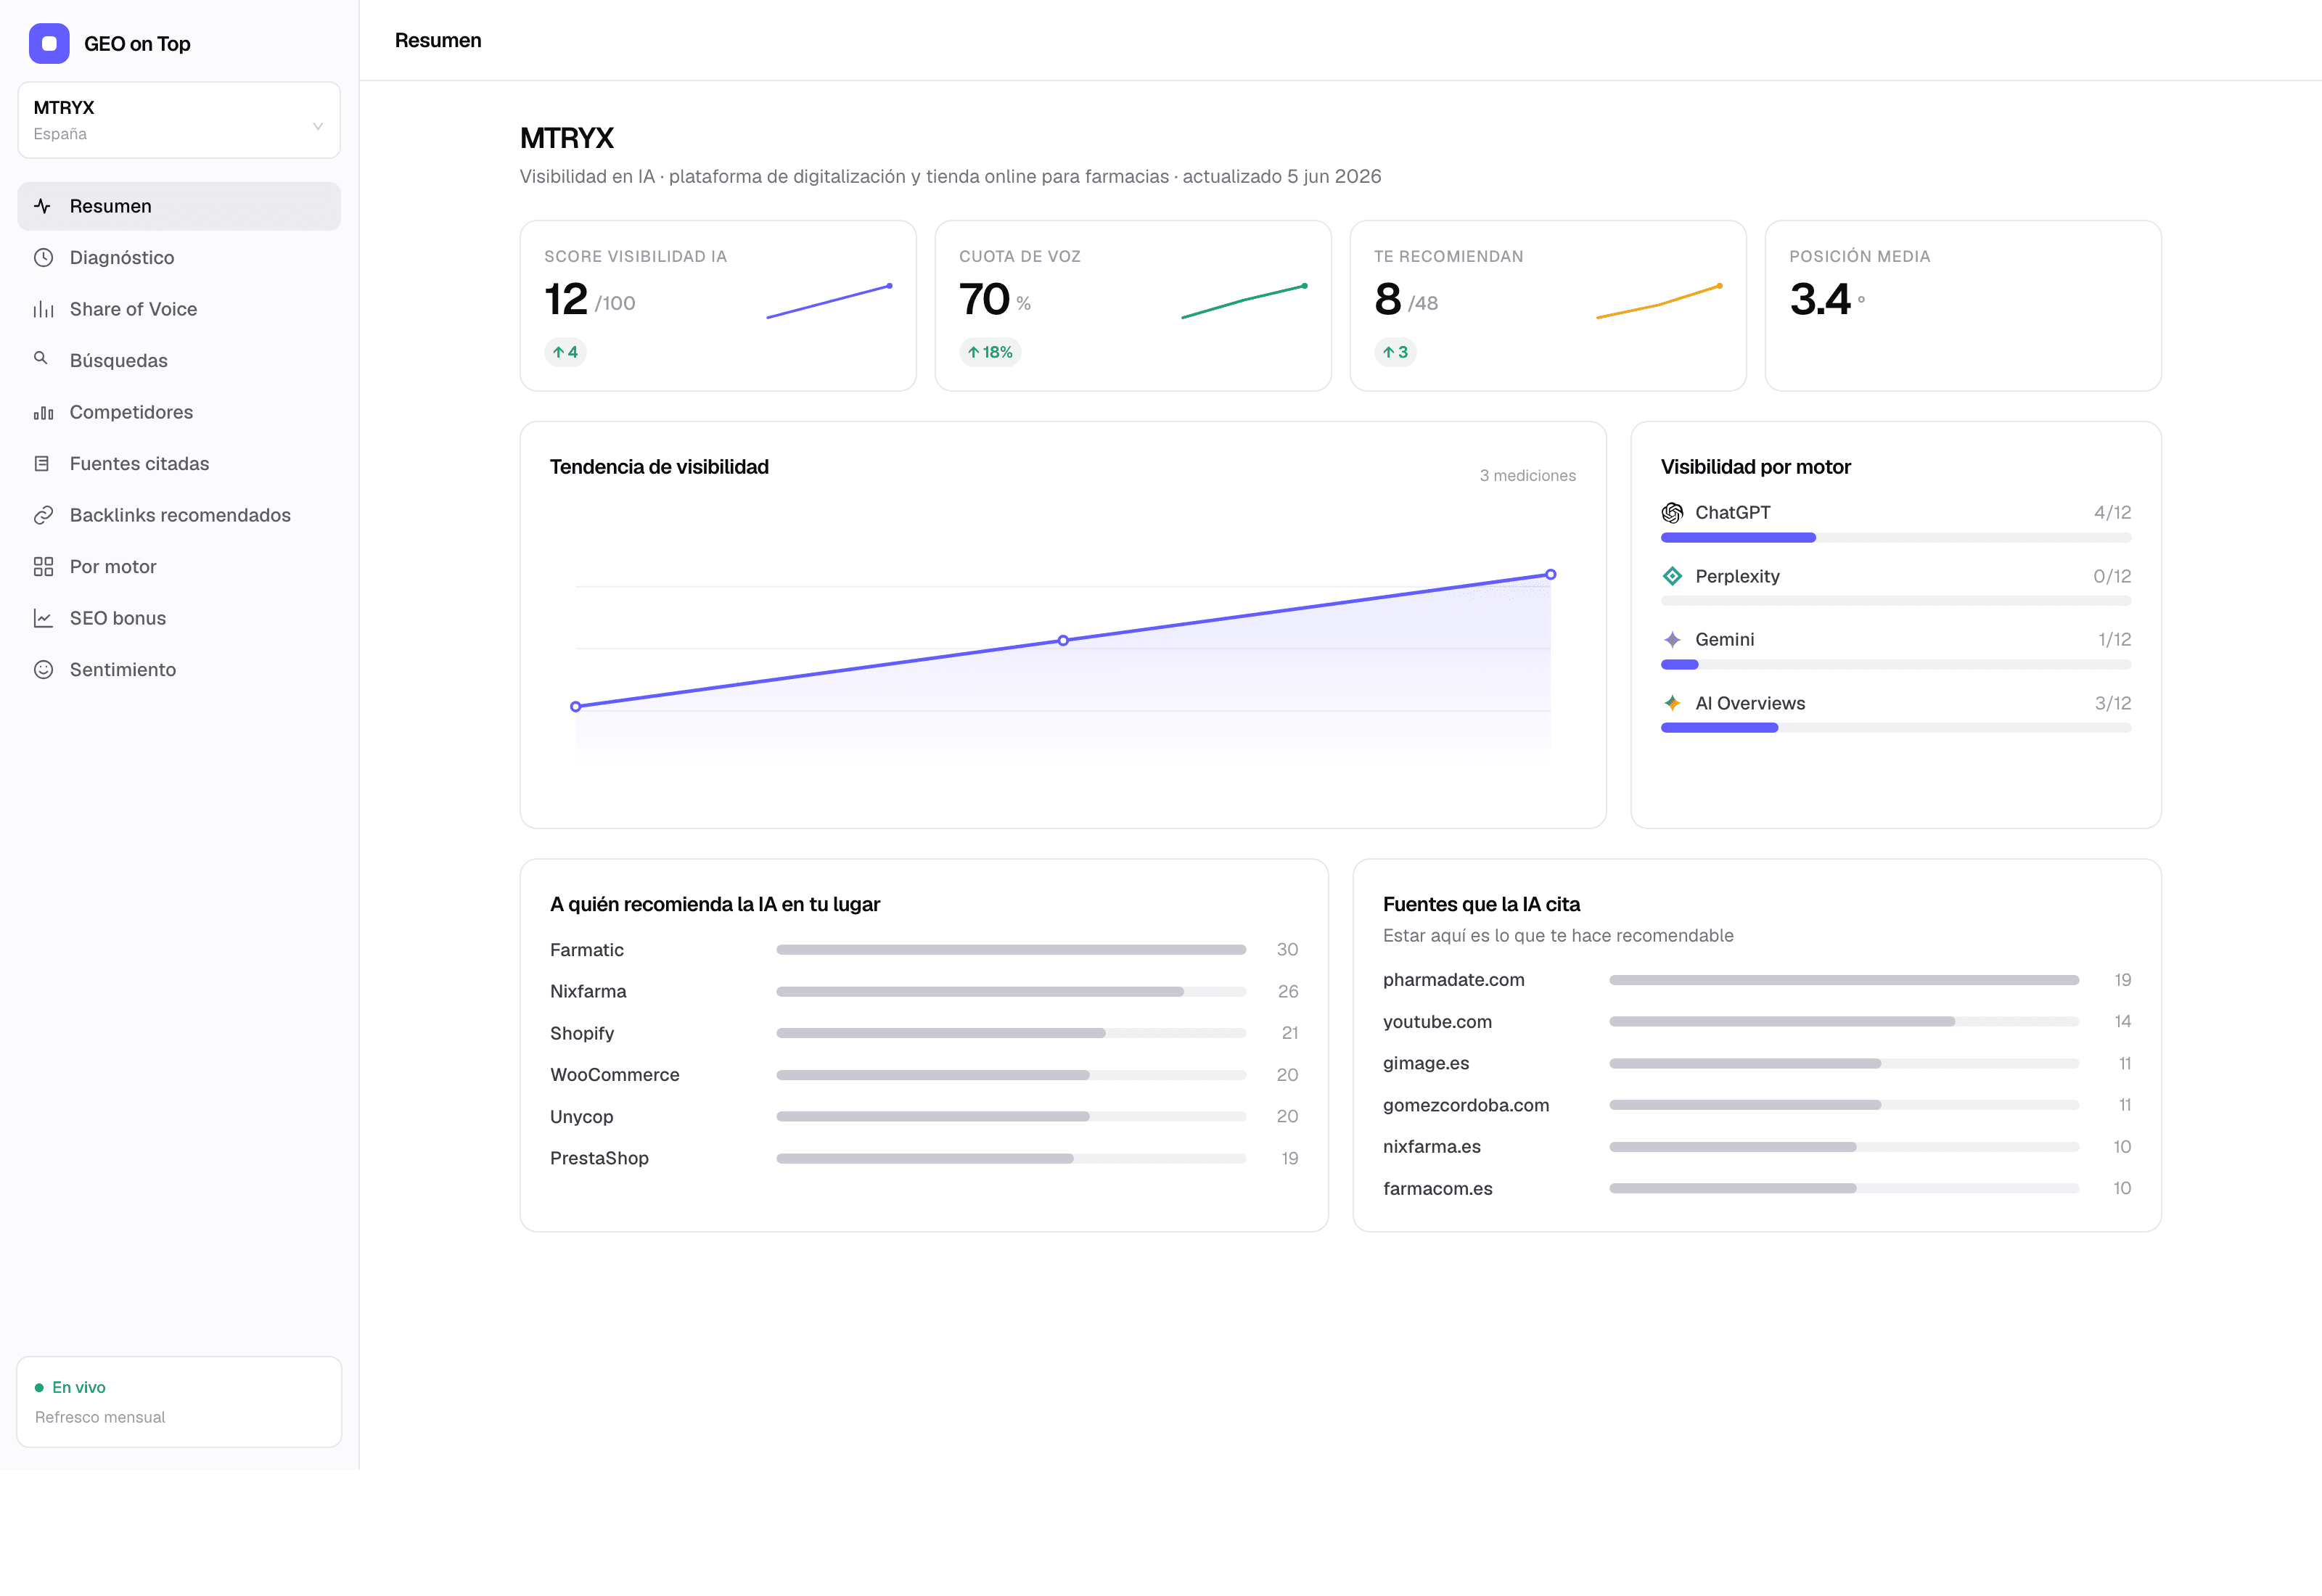Viewport: 2322px width, 1596px height.
Task: Select the PrestaShop competitor row
Action: 924,1158
